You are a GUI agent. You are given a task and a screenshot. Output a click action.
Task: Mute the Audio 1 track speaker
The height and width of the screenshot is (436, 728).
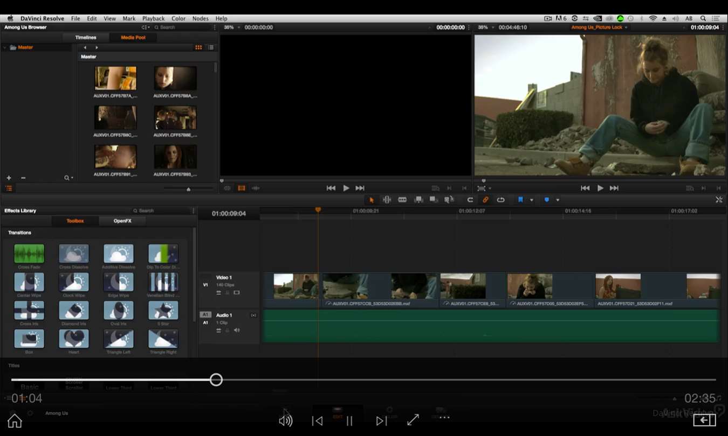(x=237, y=330)
